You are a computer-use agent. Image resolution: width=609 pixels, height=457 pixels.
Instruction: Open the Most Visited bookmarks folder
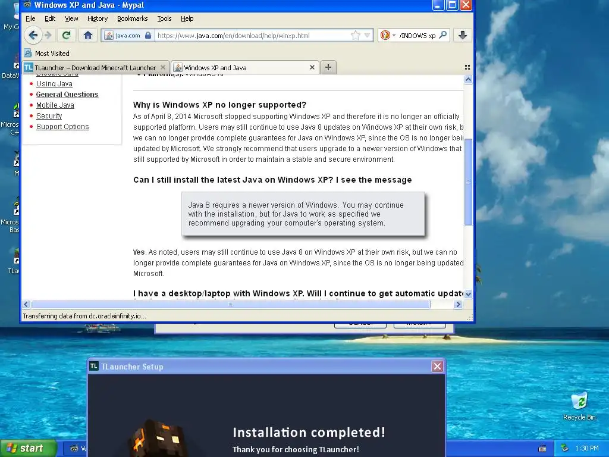[x=46, y=53]
